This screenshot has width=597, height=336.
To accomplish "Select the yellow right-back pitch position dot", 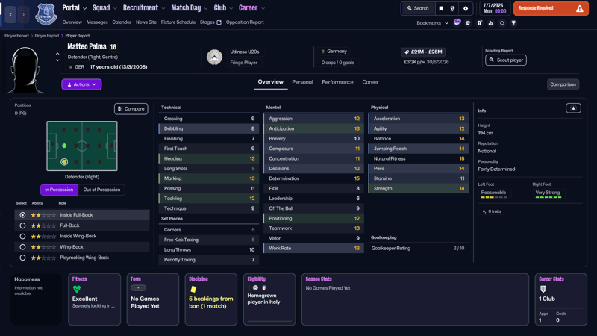I will (x=64, y=162).
